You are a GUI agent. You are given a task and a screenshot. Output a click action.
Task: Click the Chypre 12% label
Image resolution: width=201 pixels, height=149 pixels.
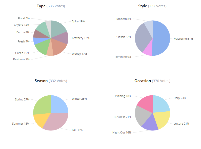click(x=22, y=25)
